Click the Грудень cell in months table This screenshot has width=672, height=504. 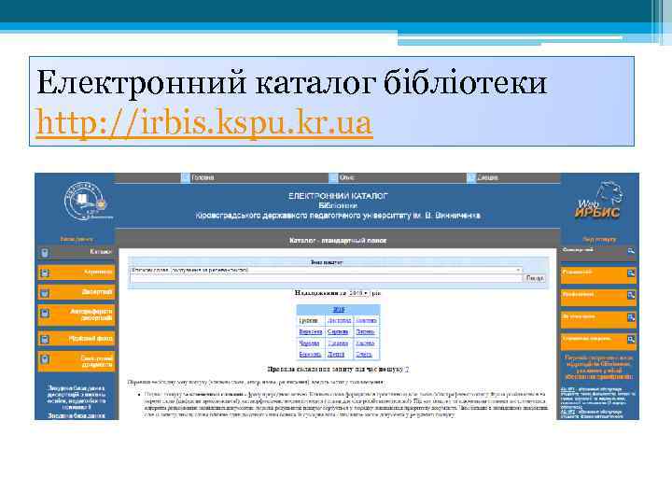click(309, 320)
